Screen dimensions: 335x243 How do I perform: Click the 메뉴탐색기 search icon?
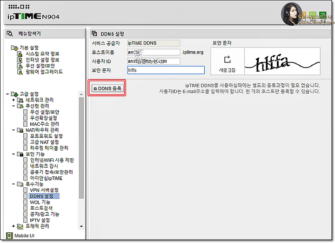pos(10,34)
